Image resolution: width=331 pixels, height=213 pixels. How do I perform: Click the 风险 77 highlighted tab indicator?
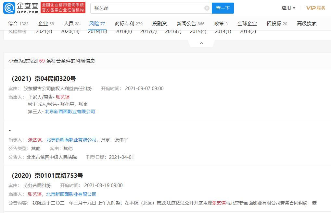[x=96, y=23]
